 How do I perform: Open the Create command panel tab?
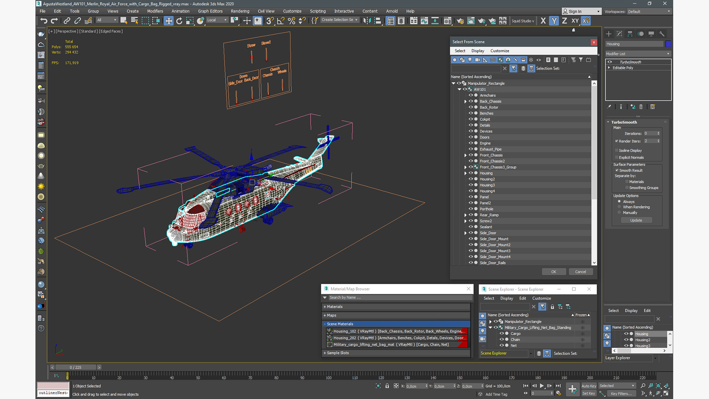[x=609, y=34]
